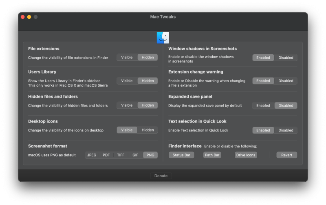Set File extensions to Visible
The image size is (326, 205).
(x=127, y=57)
